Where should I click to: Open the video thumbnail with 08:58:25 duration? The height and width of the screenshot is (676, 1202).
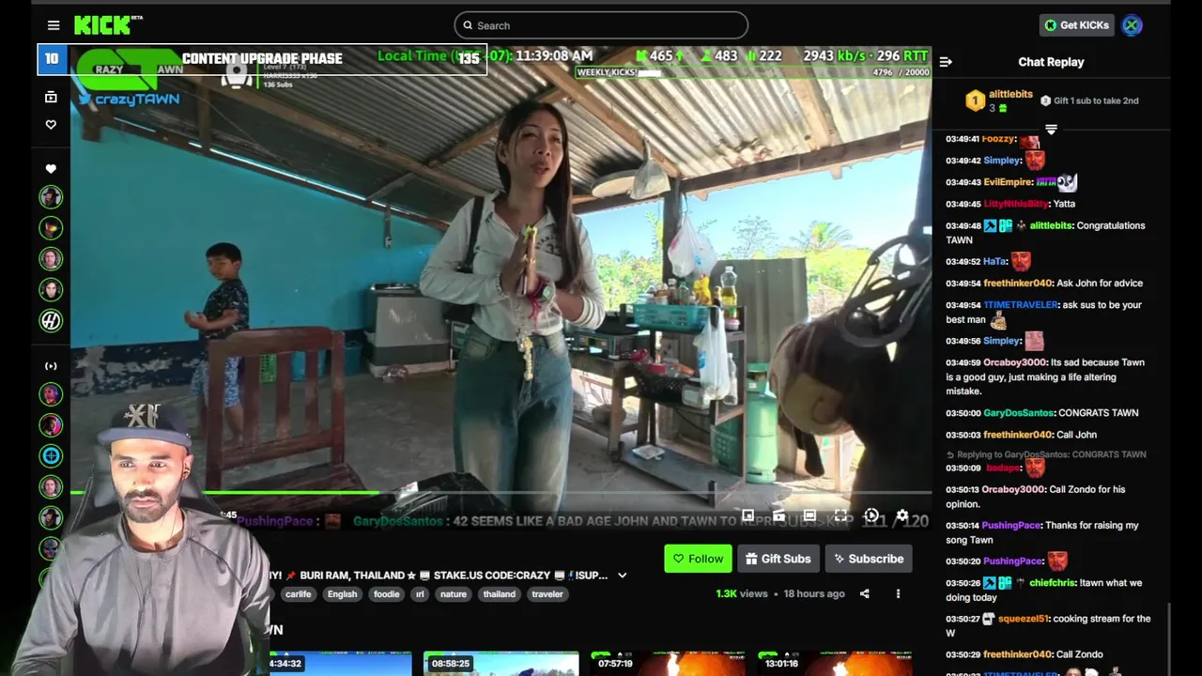pyautogui.click(x=501, y=663)
